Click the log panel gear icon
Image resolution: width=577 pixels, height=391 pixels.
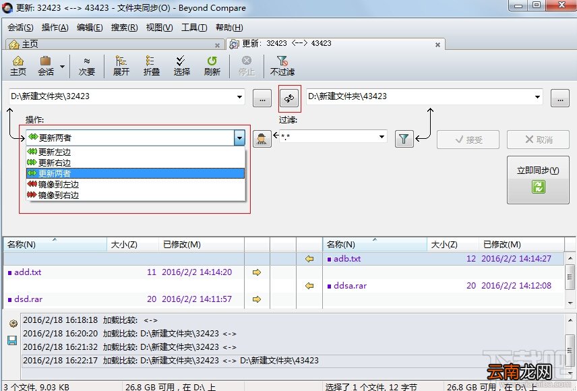pos(13,324)
